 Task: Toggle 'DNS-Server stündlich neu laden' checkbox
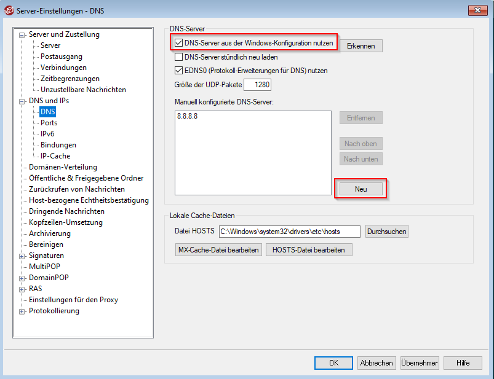coord(179,57)
